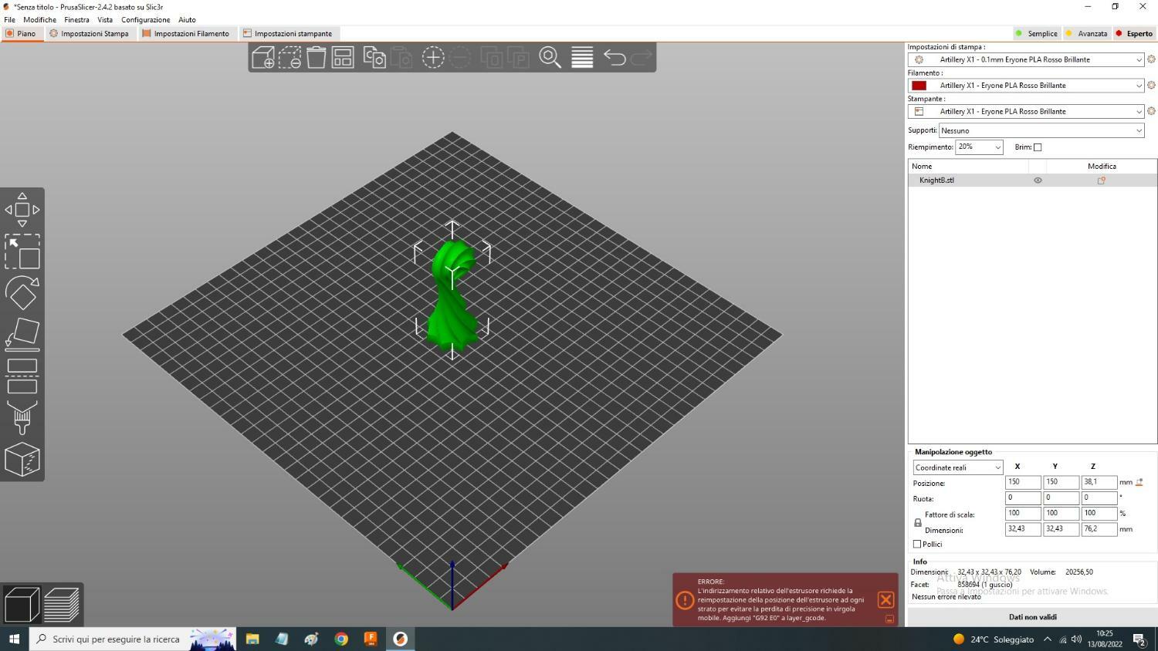Click the Undo arrow icon
Viewport: 1158px width, 651px height.
pyautogui.click(x=615, y=57)
